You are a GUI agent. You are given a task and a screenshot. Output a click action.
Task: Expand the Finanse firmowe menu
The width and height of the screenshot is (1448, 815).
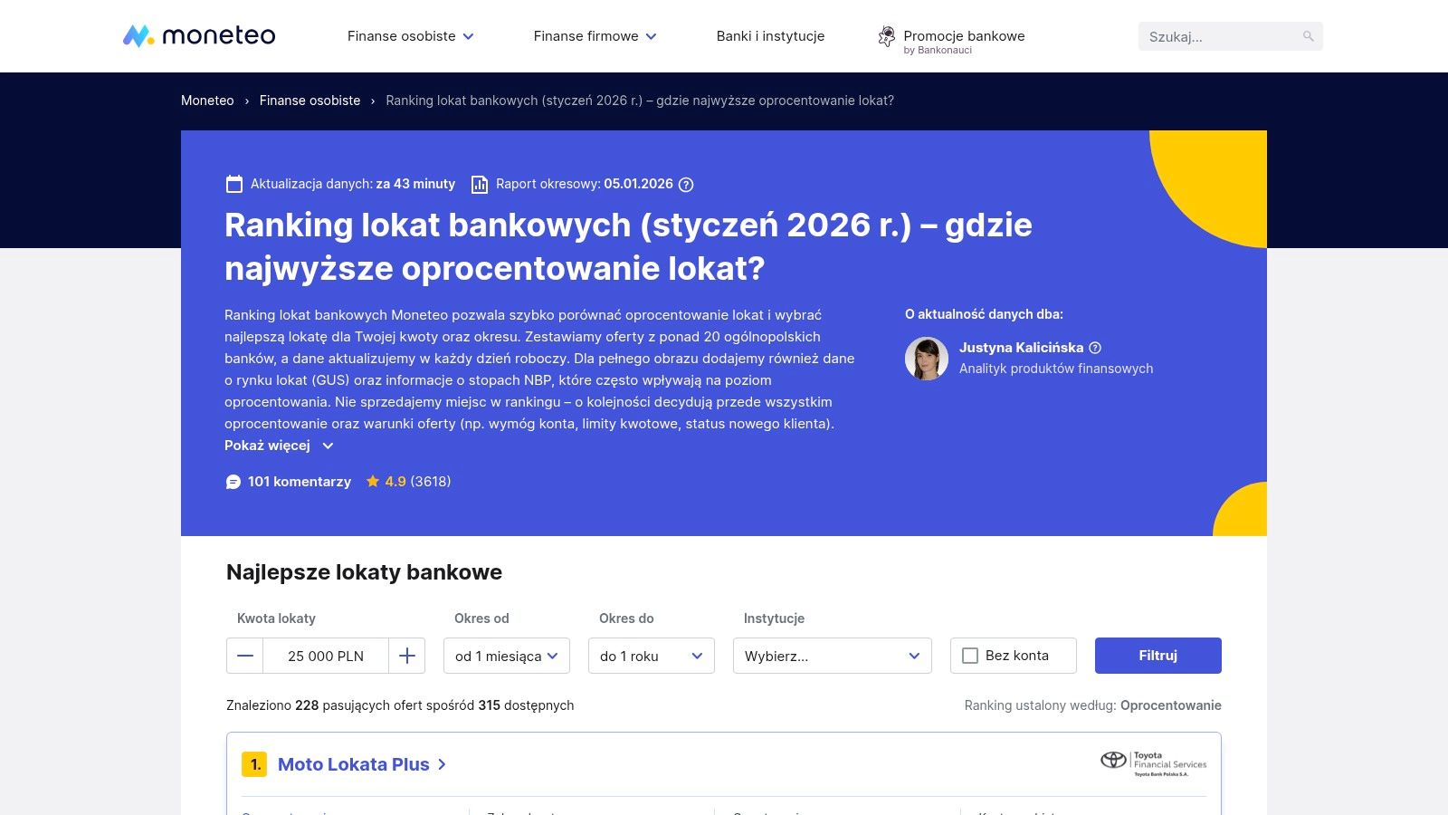click(x=595, y=36)
